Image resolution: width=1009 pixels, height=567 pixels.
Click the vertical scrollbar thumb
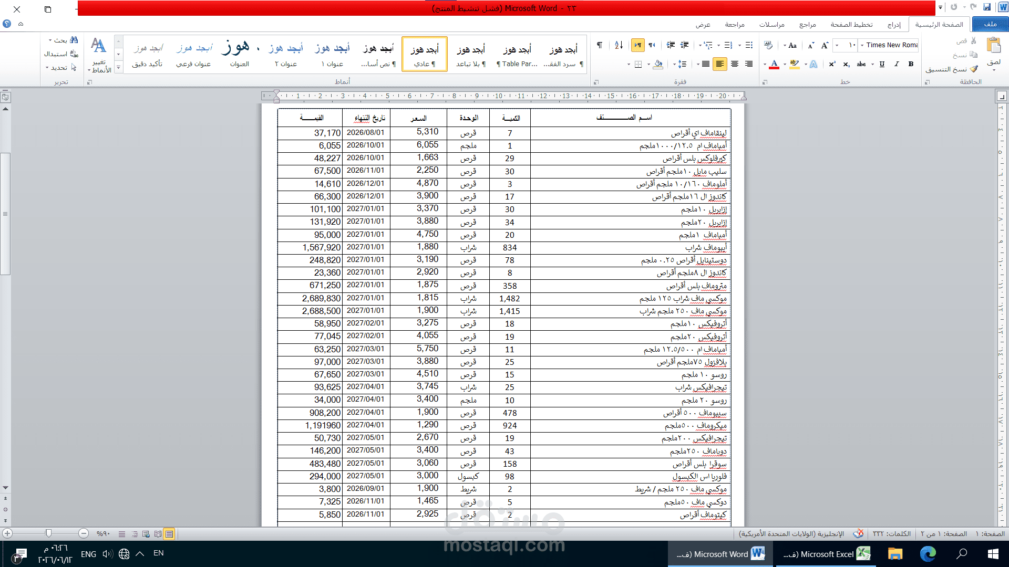coord(5,214)
